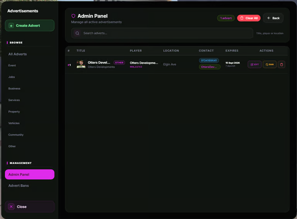
Task: Click the 7 days left text
Action: (x=230, y=66)
